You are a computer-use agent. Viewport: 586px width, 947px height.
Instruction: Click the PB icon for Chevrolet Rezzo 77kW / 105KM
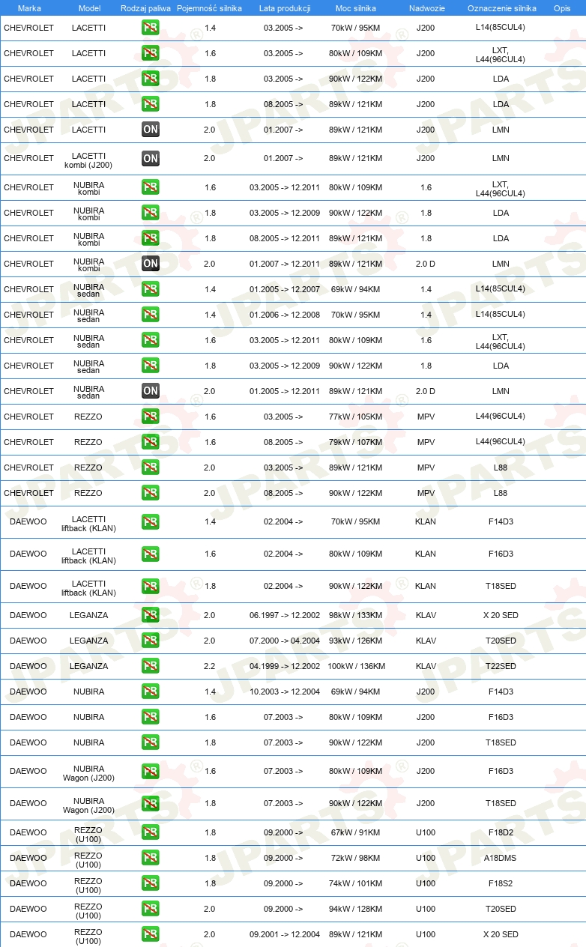coord(151,417)
